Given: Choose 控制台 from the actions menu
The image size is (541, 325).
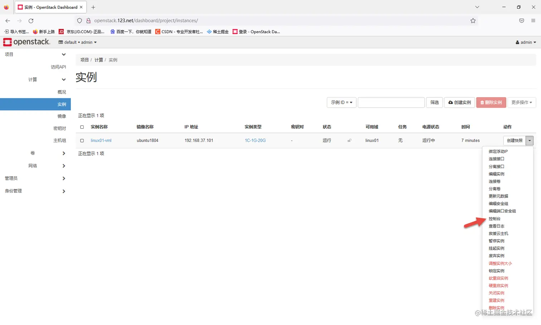Looking at the screenshot, I should click(494, 219).
